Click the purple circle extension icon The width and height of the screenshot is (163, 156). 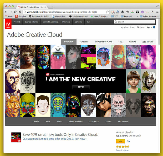pyautogui.click(x=142, y=12)
